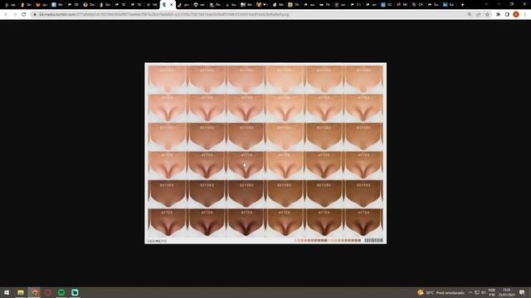Click the lock icon in address bar

(x=35, y=15)
